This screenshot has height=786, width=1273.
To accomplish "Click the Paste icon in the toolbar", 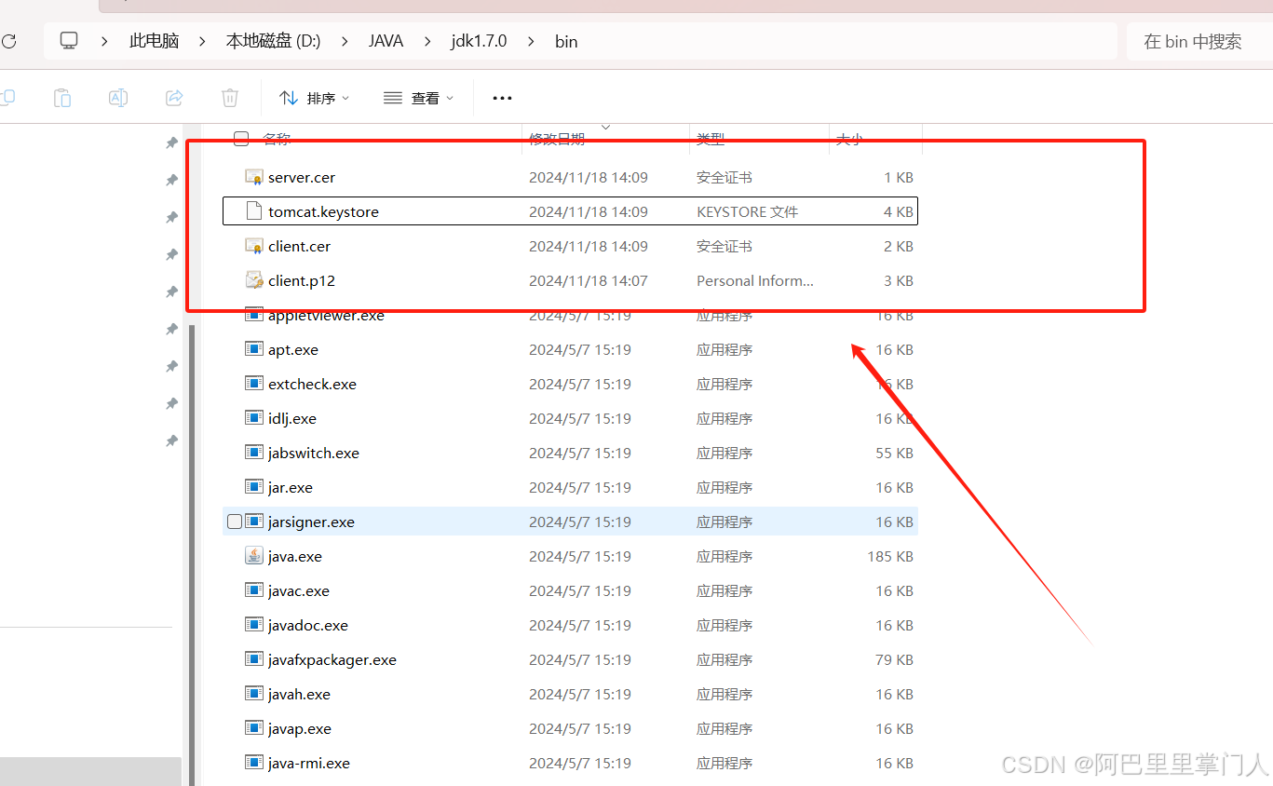I will tap(62, 98).
